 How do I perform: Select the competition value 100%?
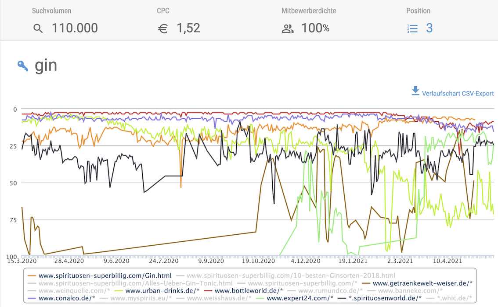(x=315, y=28)
